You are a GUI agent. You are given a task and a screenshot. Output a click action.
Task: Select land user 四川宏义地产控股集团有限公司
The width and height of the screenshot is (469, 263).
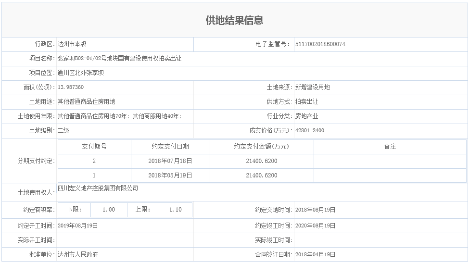point(98,188)
